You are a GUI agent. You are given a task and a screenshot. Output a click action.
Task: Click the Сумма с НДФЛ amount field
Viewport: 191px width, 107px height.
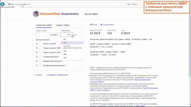click(47, 35)
